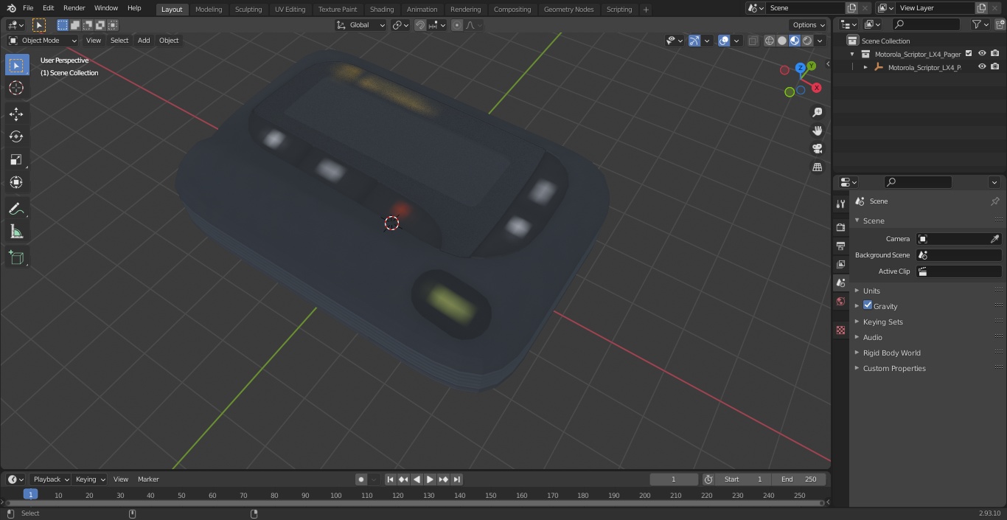Click the Play animation button

[430, 479]
